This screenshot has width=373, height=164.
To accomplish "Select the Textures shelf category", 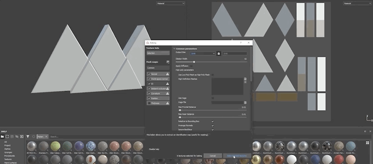I will point(8,159).
